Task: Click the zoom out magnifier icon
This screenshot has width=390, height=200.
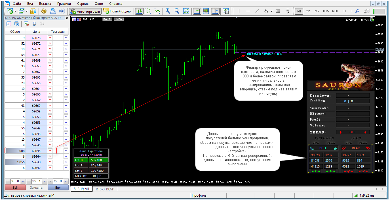Action: pos(177,11)
